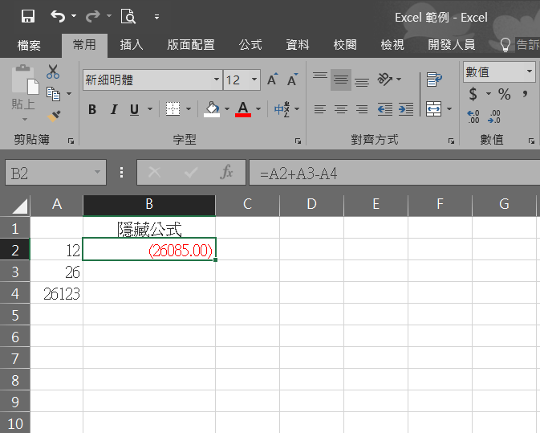540x433 pixels.
Task: Customize Quick Access Toolbar dropdown
Action: pos(156,17)
